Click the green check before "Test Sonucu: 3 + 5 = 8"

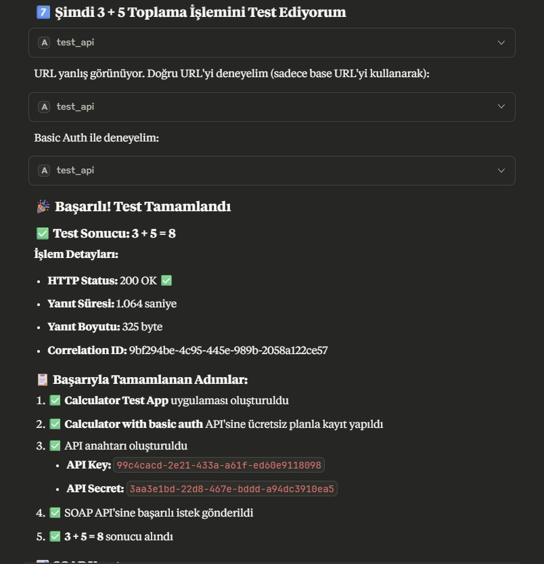click(x=42, y=234)
